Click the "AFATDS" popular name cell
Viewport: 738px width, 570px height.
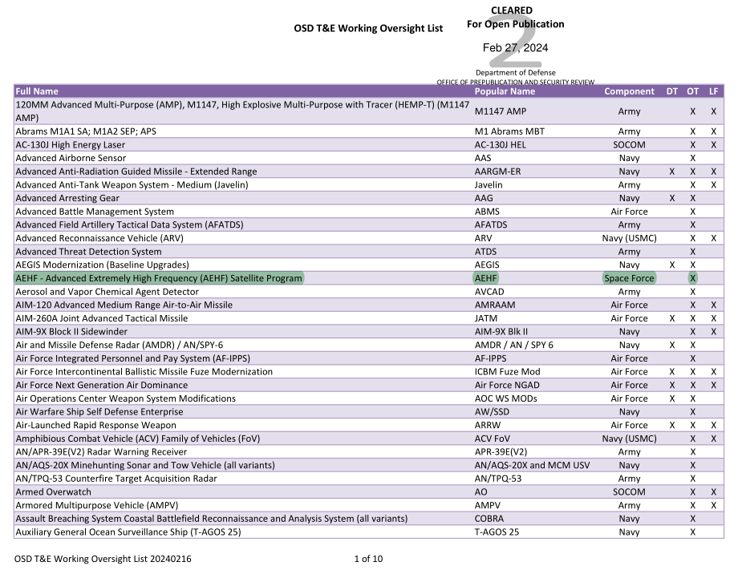tap(491, 224)
